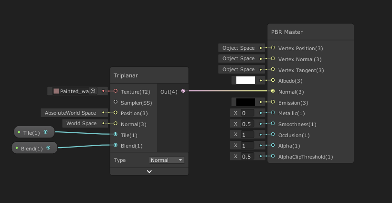Collapse the Triplanar node with chevron
This screenshot has width=392, height=203.
pos(149,171)
